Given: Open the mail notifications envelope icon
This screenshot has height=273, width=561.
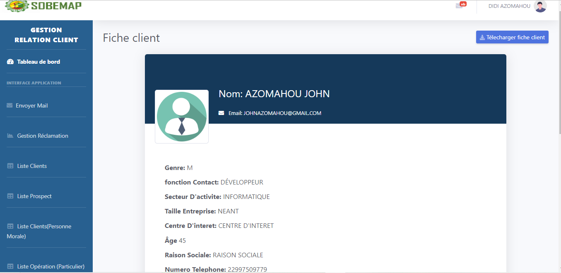Looking at the screenshot, I should click(459, 6).
